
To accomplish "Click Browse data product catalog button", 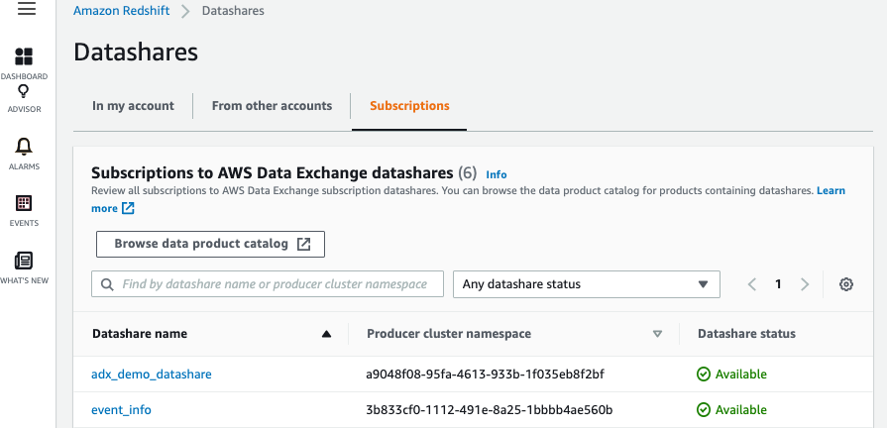I will [210, 244].
